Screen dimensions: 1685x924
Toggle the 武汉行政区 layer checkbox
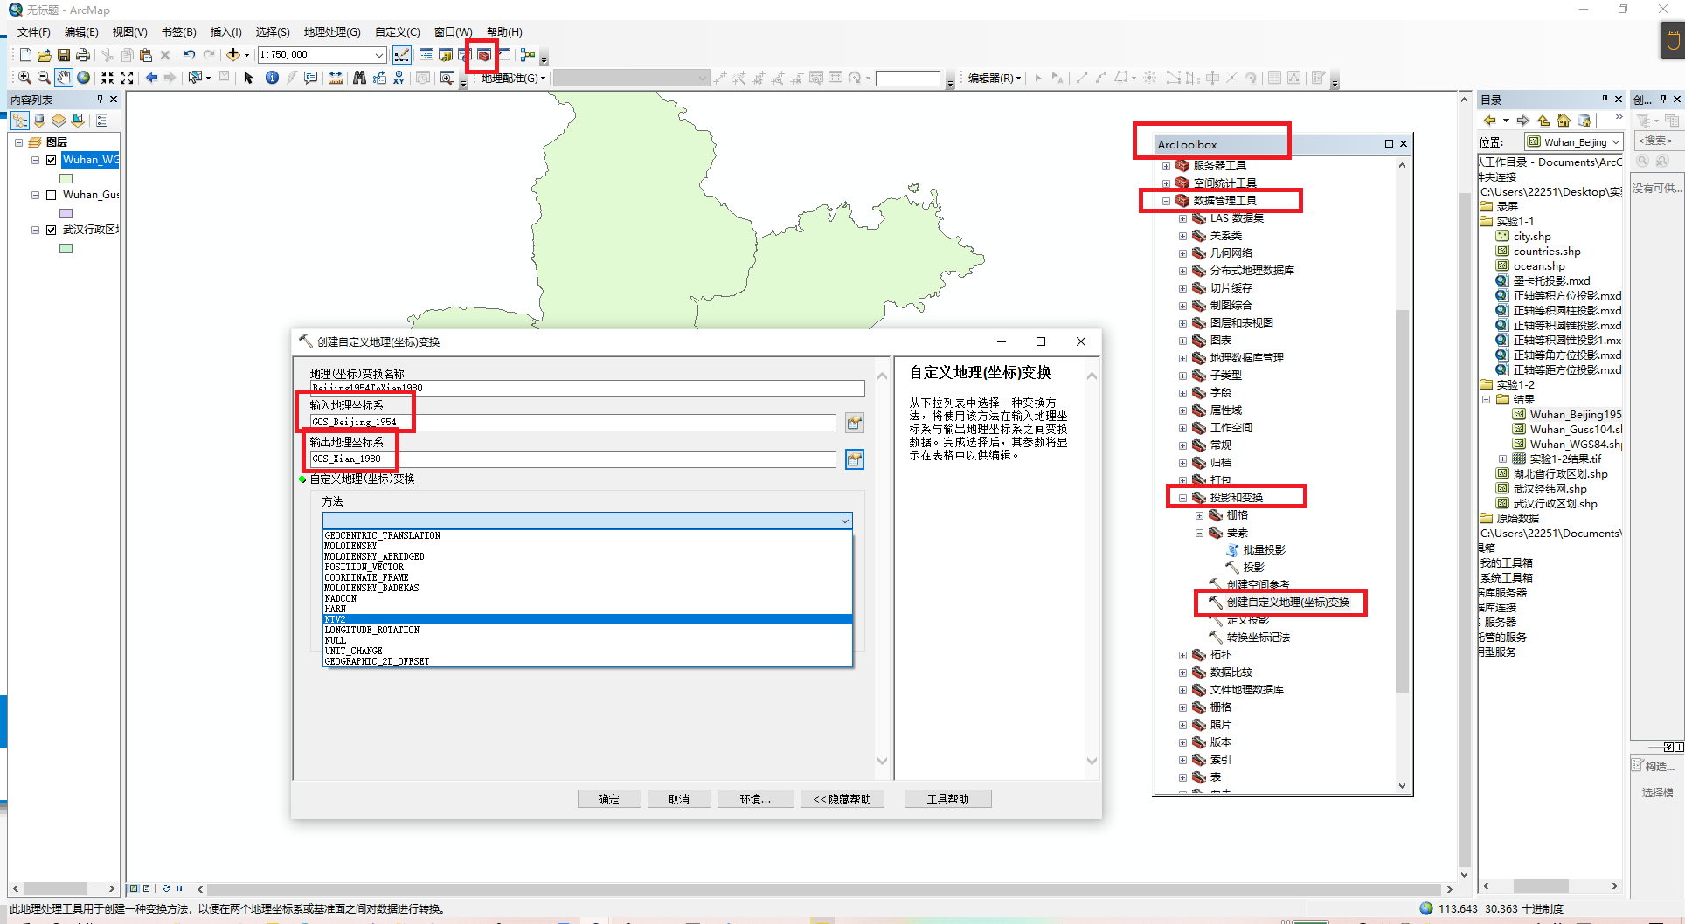[52, 230]
